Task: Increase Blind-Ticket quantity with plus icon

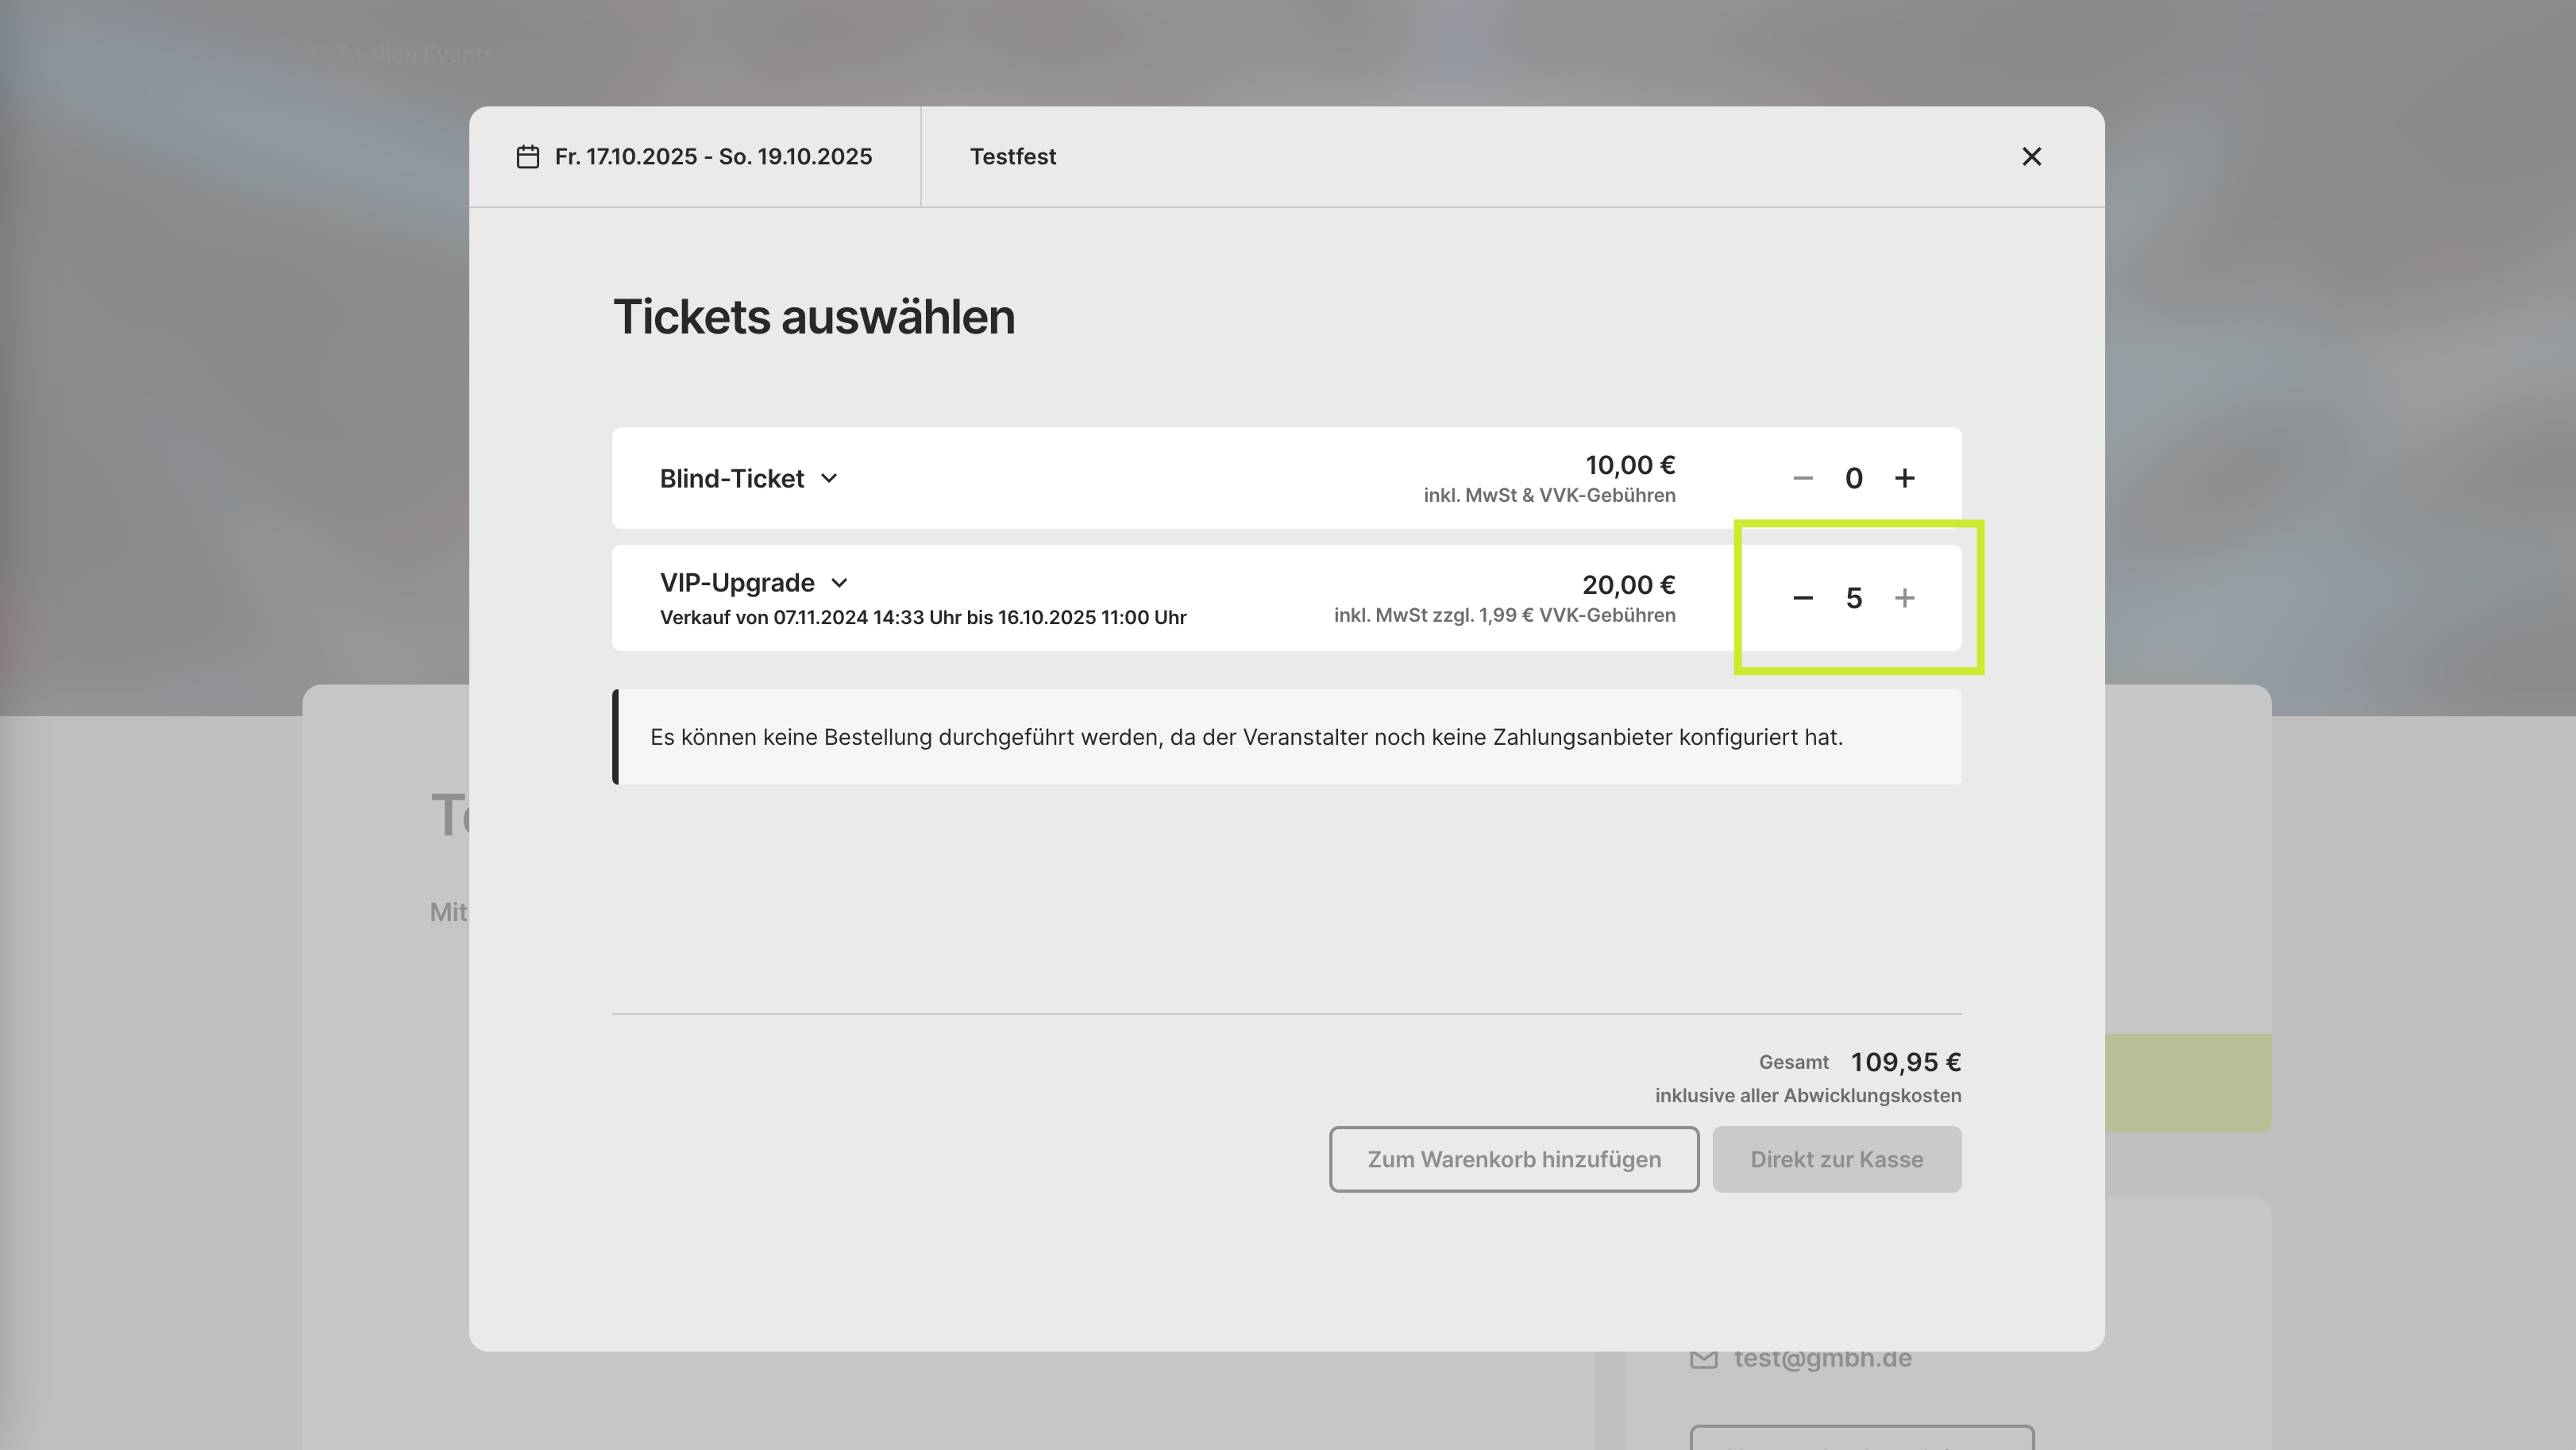Action: tap(1905, 478)
